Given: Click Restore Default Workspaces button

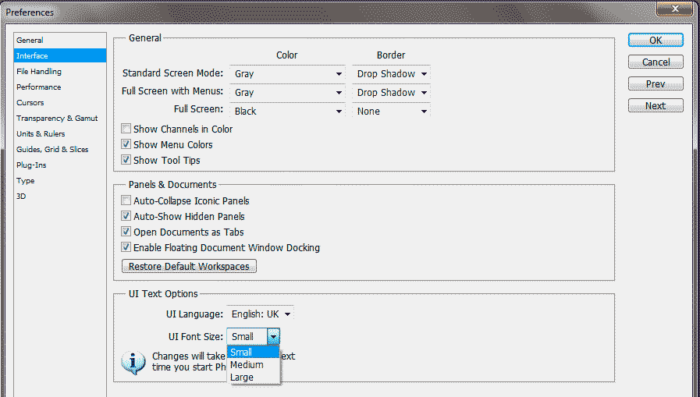Looking at the screenshot, I should [x=189, y=267].
